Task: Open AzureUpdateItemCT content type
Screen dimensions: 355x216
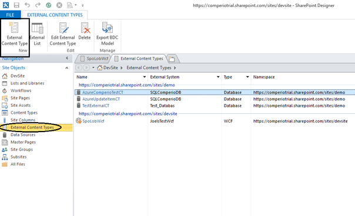Action: 101,99
